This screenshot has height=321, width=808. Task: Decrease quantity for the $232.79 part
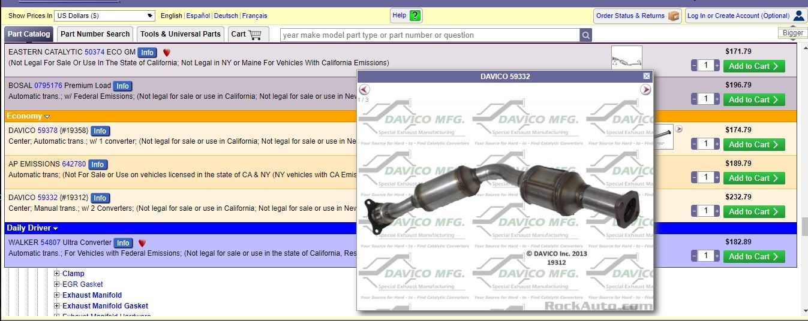[694, 211]
